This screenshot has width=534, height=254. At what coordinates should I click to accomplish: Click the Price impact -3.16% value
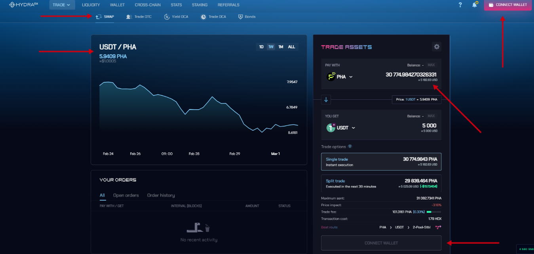436,205
